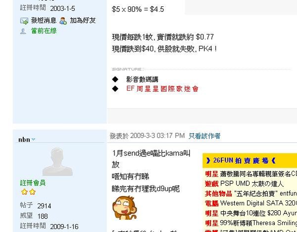The height and width of the screenshot is (232, 297).
Task: Click the add friend person icon
Action: click(63, 21)
